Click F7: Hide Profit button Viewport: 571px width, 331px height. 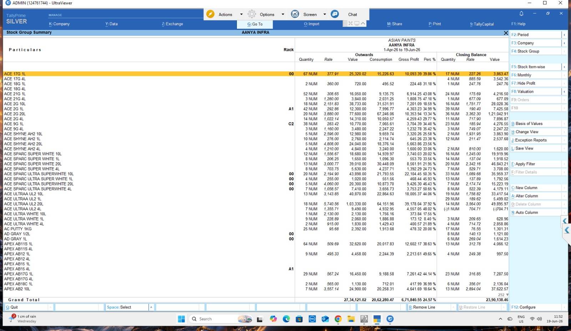coord(536,83)
